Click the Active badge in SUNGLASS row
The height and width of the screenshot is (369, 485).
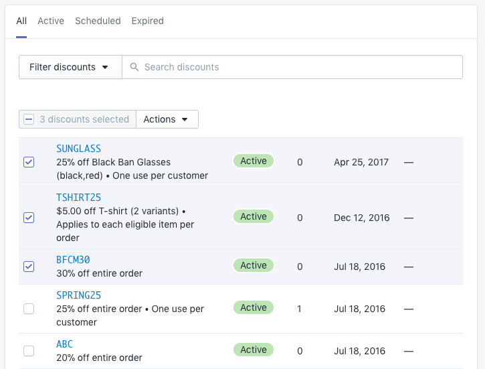tap(254, 161)
